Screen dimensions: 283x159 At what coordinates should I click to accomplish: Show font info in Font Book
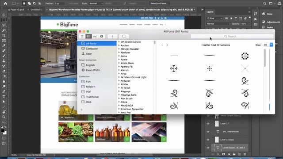[x=102, y=36]
